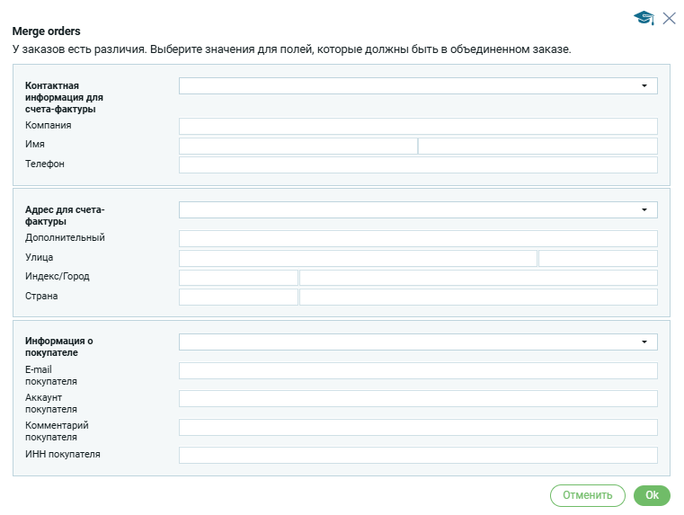This screenshot has height=515, width=684.
Task: Select the house number field beside Улица
Action: (x=598, y=259)
